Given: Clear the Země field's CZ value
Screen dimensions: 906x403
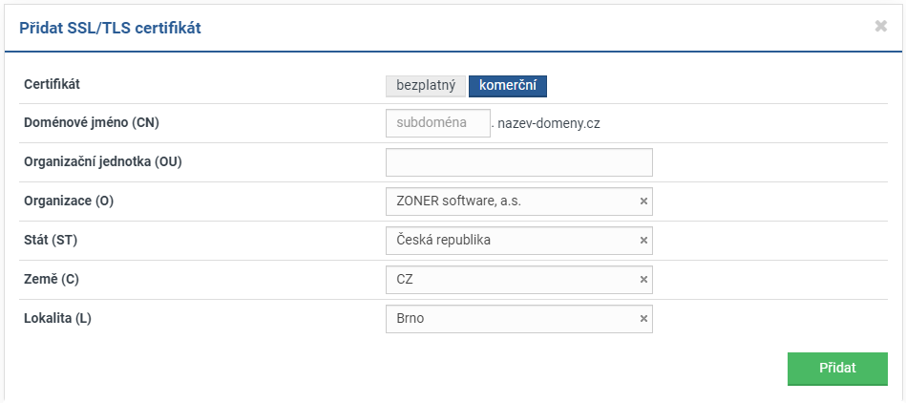Looking at the screenshot, I should pos(643,280).
